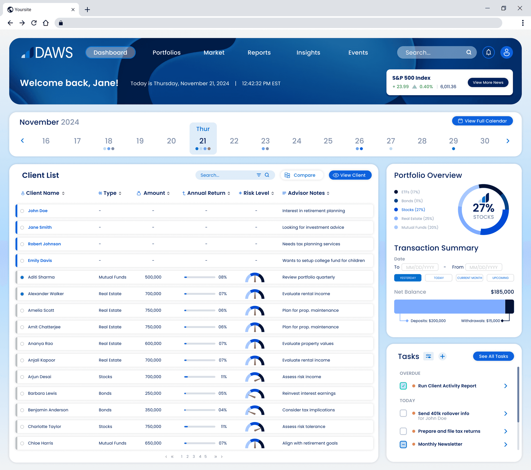Open the task filter settings icon
The height and width of the screenshot is (470, 531).
tap(428, 356)
